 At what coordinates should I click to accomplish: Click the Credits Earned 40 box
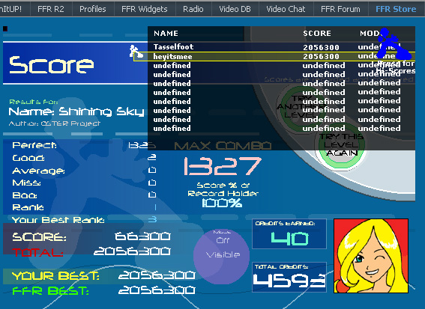289,233
